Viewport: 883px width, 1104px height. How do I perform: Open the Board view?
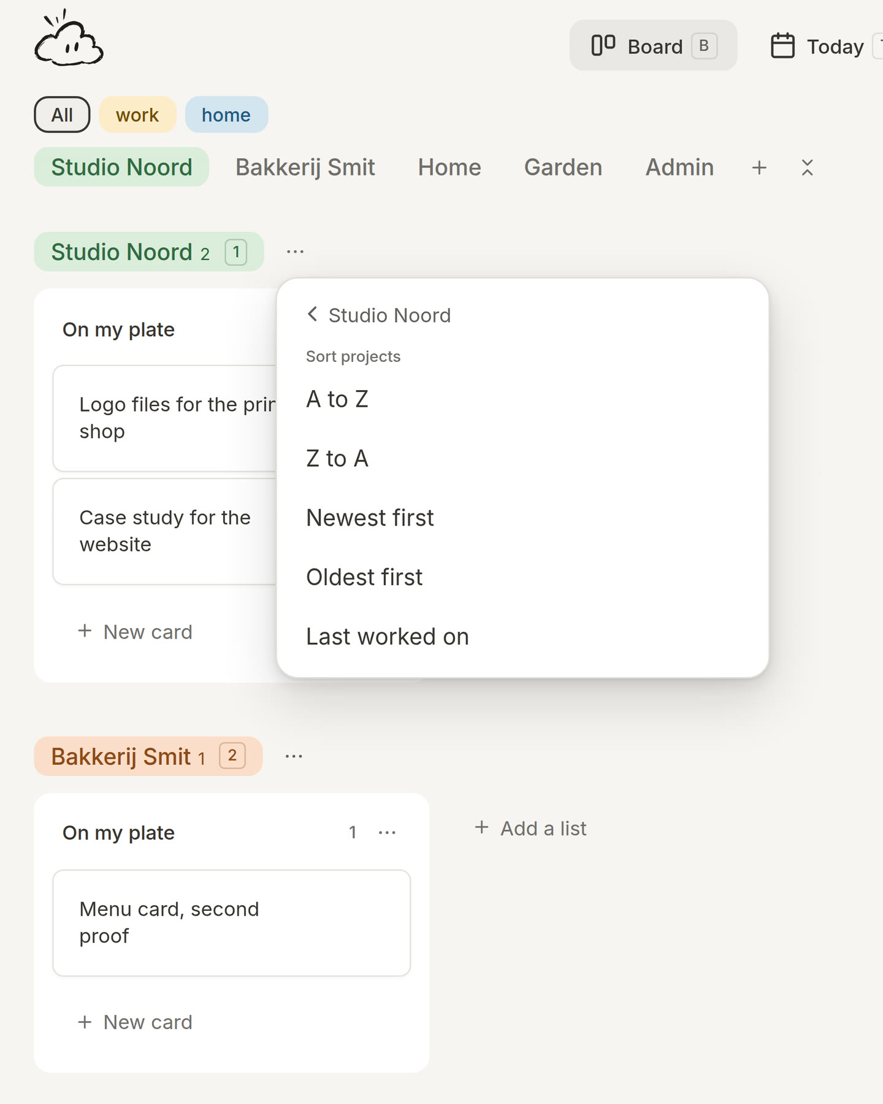[653, 45]
